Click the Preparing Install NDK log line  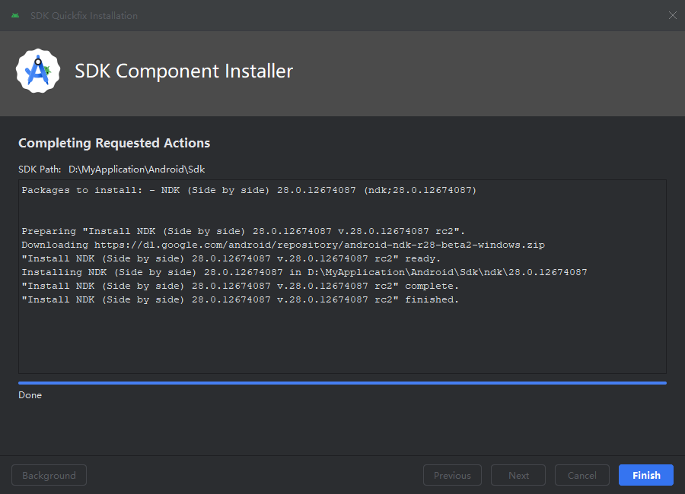click(x=244, y=231)
